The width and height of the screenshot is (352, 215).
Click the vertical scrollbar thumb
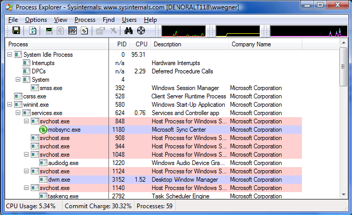pyautogui.click(x=344, y=67)
